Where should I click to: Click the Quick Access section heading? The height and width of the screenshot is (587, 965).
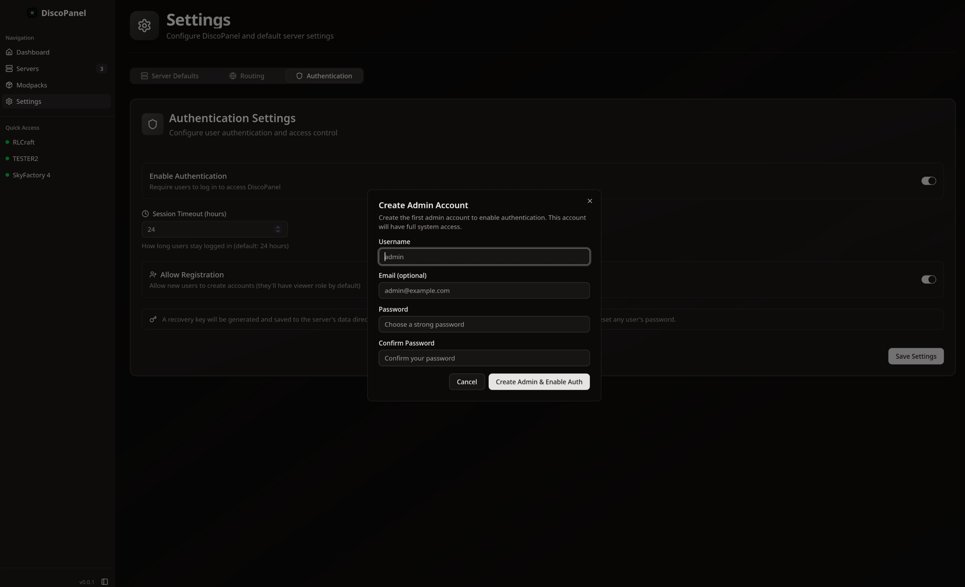[x=22, y=128]
